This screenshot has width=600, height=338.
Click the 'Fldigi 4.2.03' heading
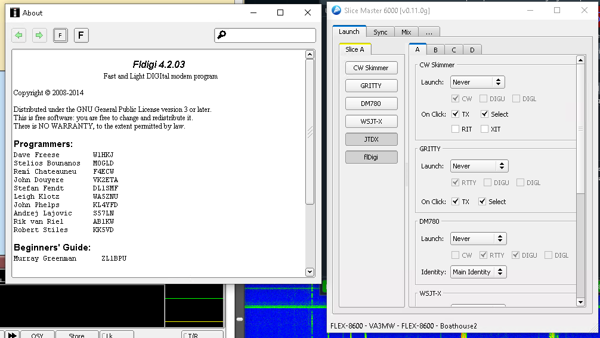pyautogui.click(x=159, y=64)
